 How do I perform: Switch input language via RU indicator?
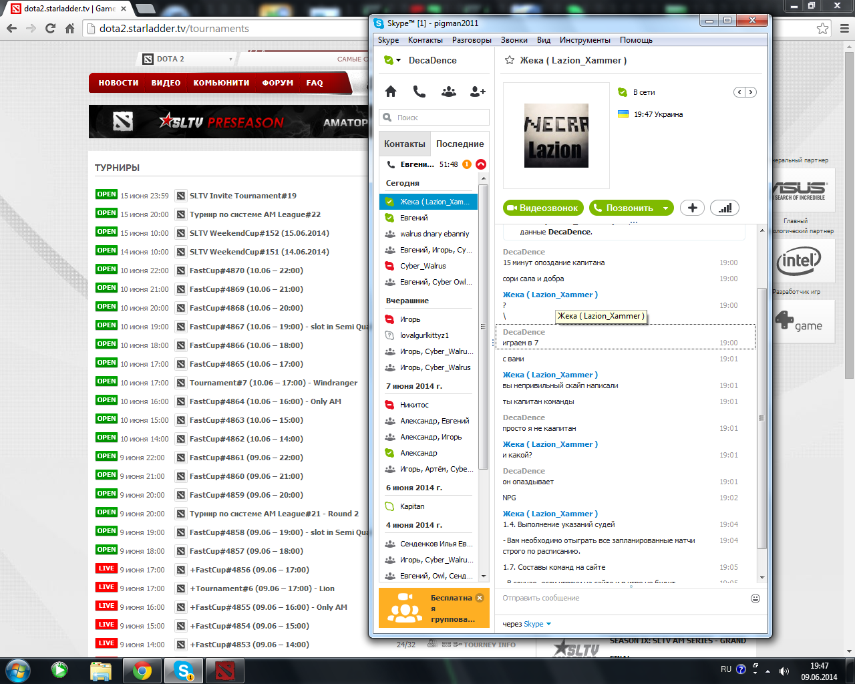[726, 669]
